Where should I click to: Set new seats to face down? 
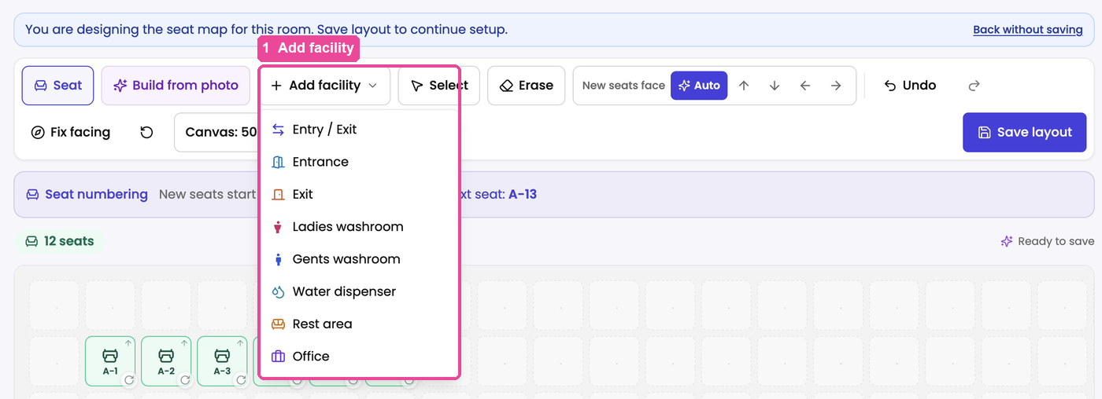[775, 86]
